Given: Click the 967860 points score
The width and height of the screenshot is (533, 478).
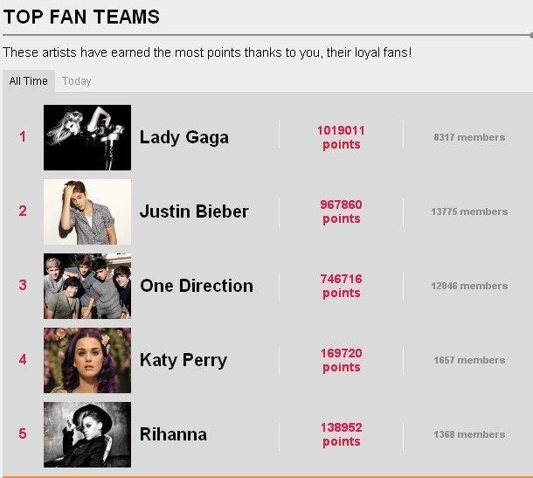Looking at the screenshot, I should click(341, 211).
